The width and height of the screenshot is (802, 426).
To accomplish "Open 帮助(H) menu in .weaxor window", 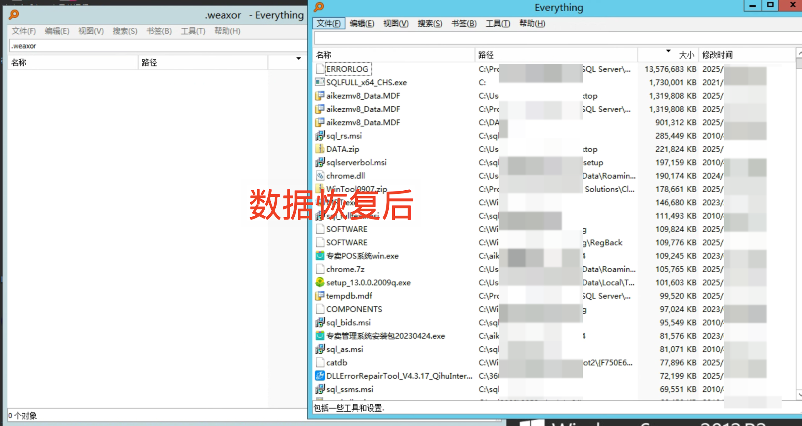I will tap(227, 31).
